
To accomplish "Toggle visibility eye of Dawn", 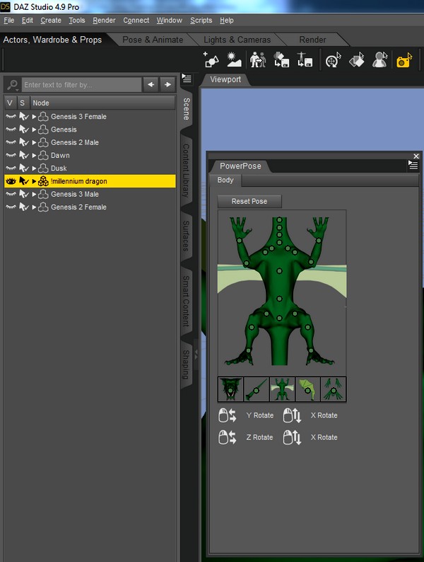I will click(11, 155).
